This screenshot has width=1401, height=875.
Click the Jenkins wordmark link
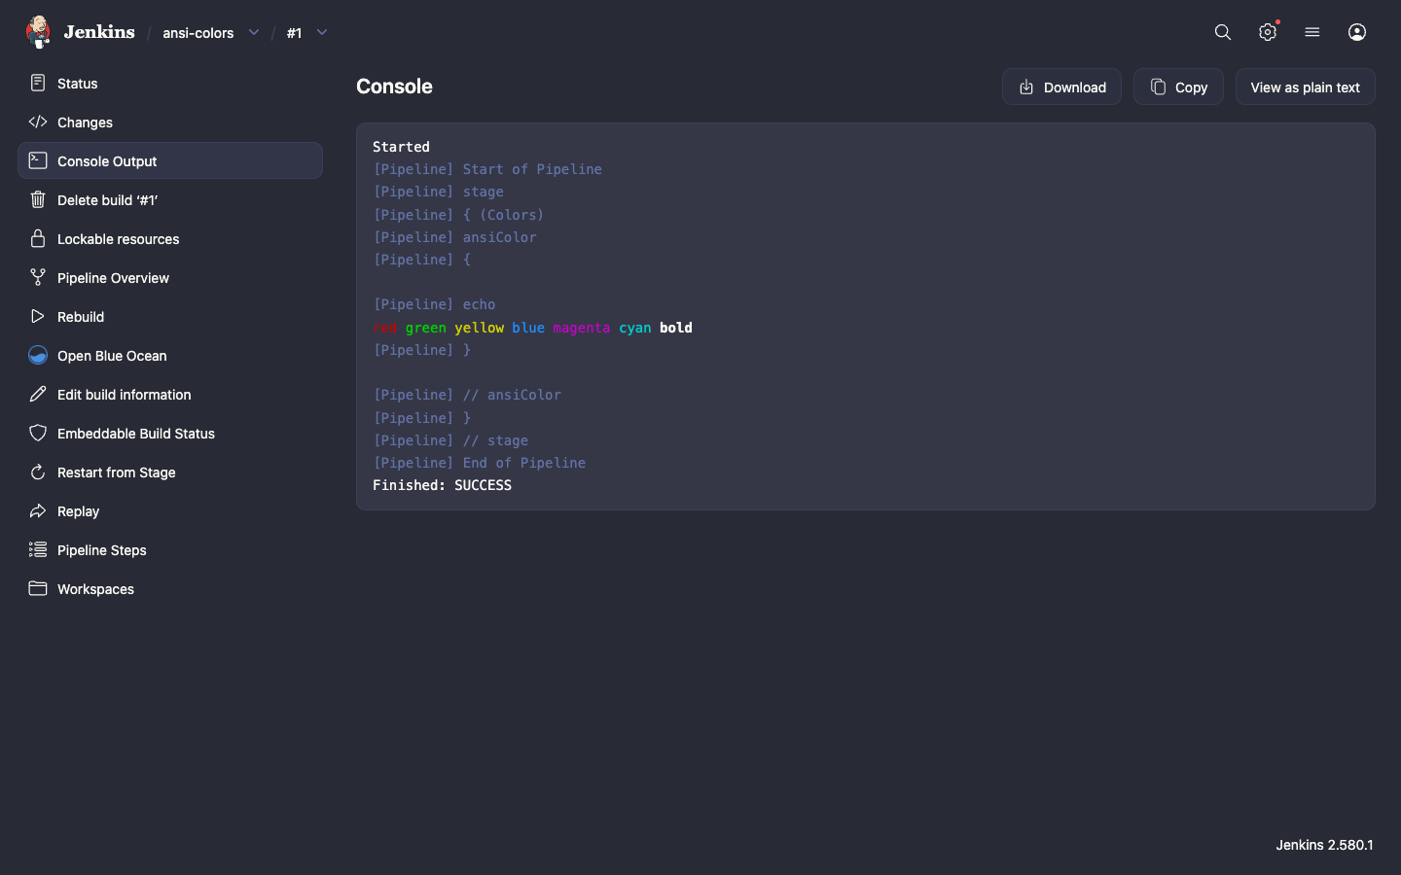[x=99, y=32]
